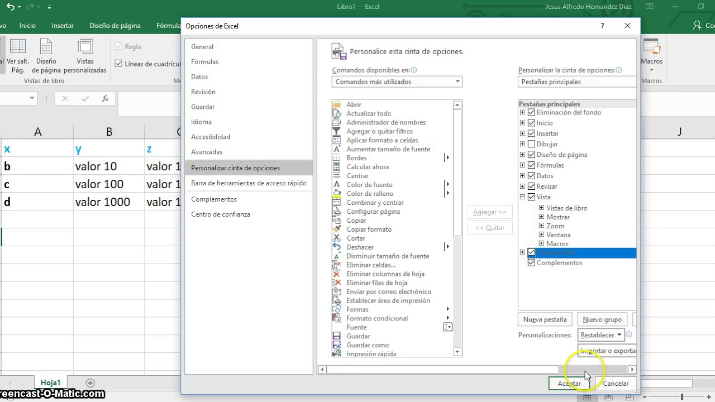Click Vistas personalizadas ribbon icon

click(85, 47)
